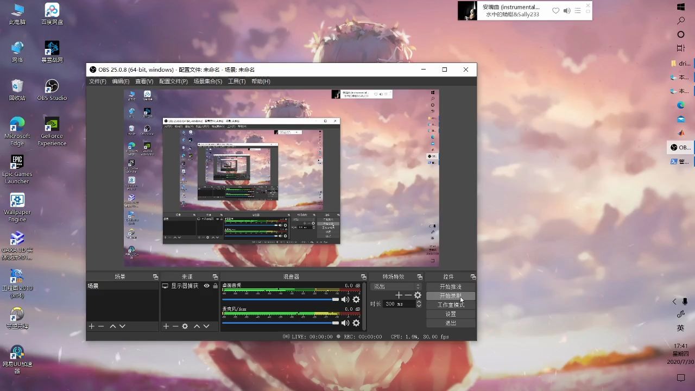Open the 查看(V) menu
695x391 pixels.
tap(144, 81)
